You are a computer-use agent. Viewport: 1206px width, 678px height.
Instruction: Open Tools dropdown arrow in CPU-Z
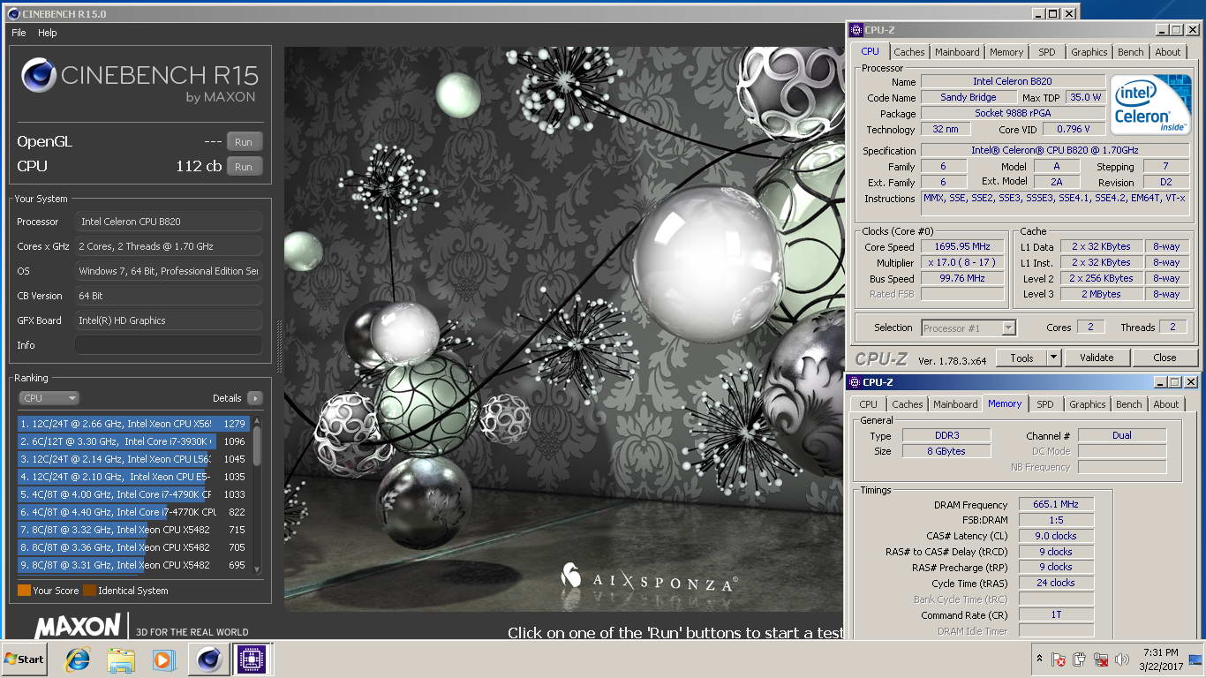1053,358
